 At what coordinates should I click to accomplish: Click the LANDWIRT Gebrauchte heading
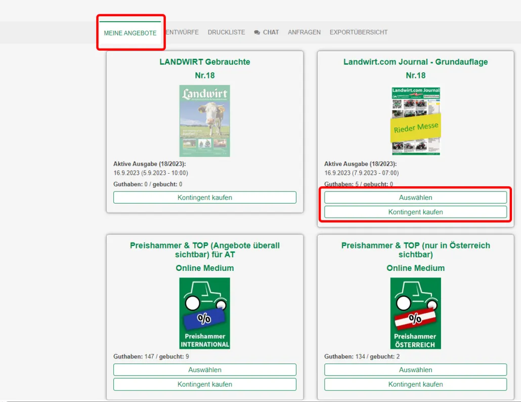point(205,62)
